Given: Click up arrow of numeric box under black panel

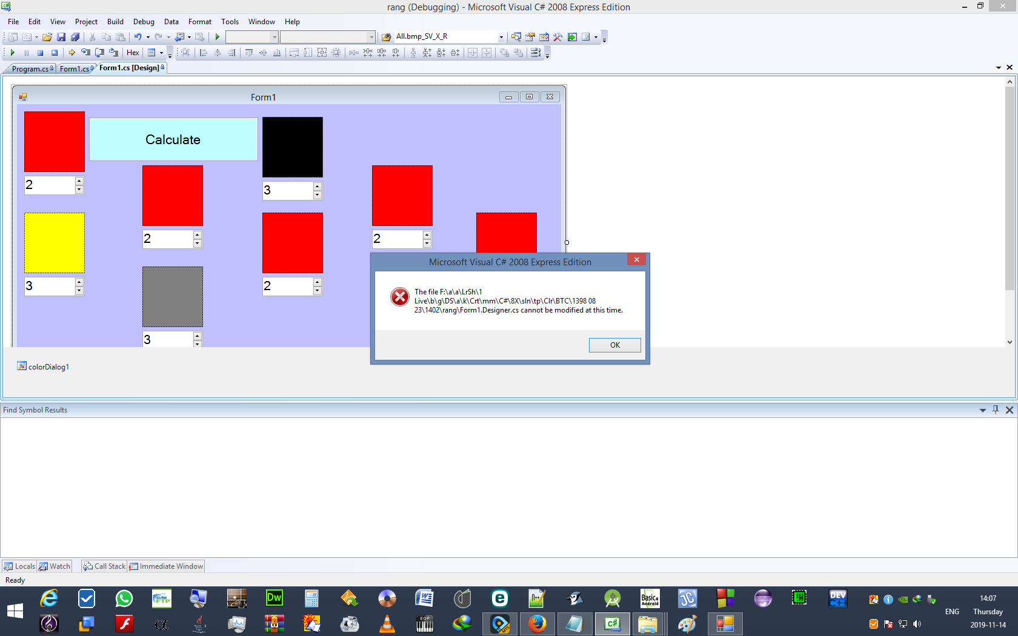Looking at the screenshot, I should [318, 187].
